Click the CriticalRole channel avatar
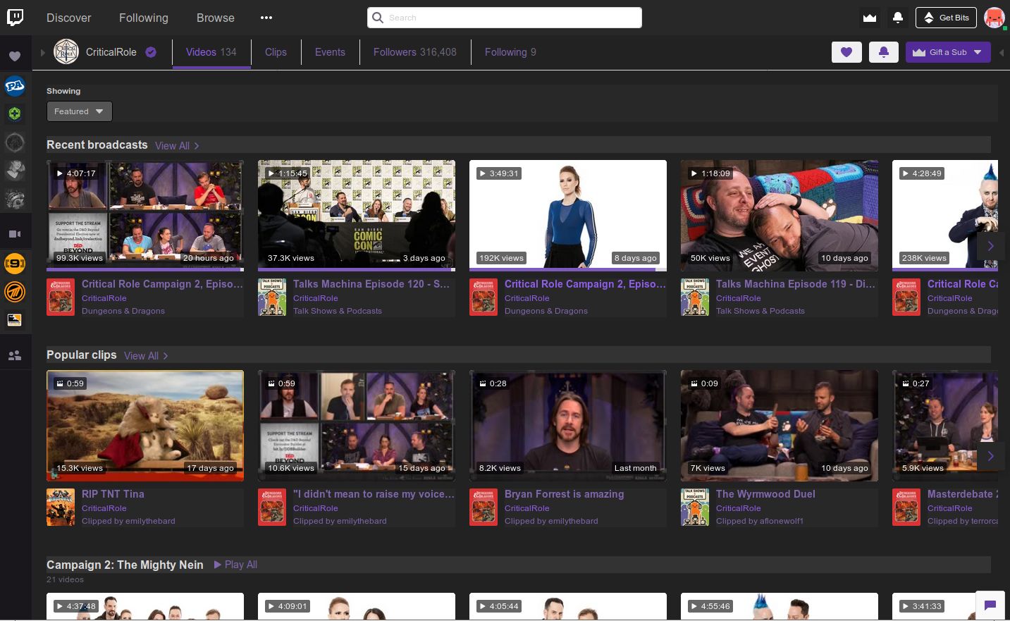The width and height of the screenshot is (1010, 621). [x=66, y=52]
